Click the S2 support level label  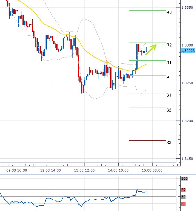[169, 110]
